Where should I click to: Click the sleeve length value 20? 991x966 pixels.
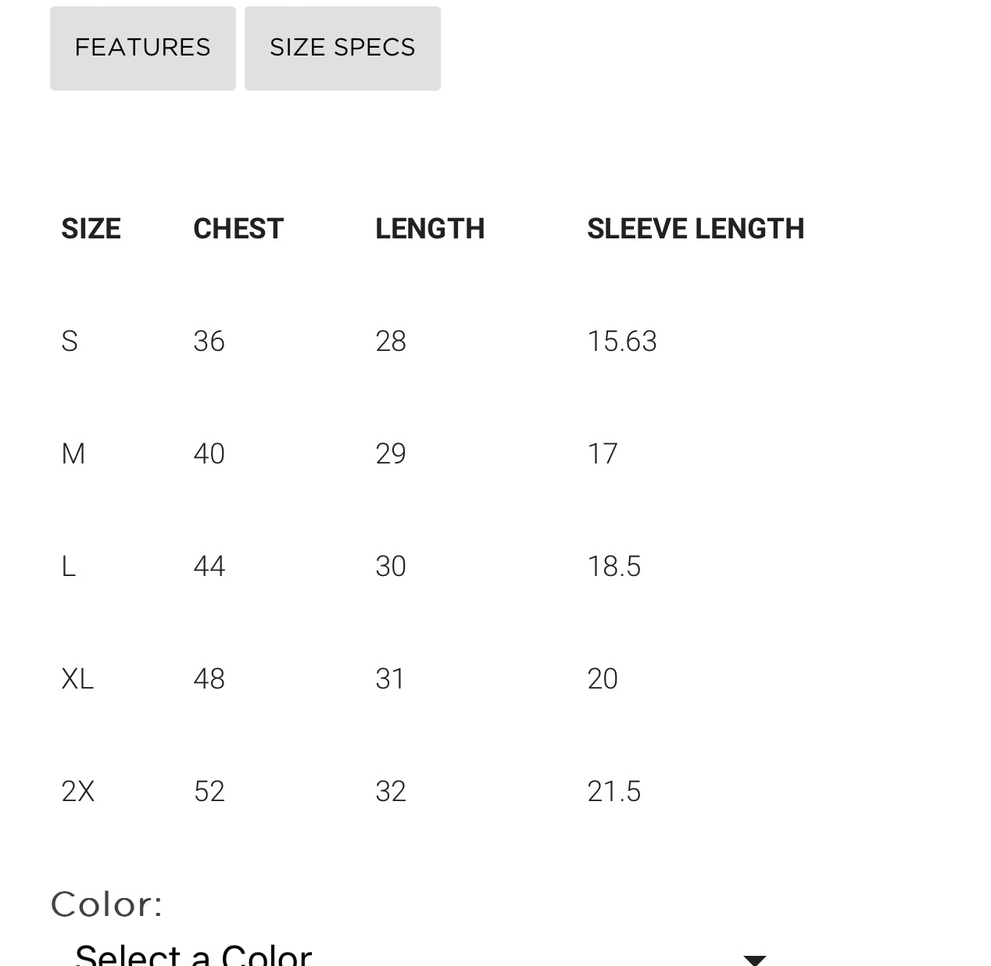603,679
